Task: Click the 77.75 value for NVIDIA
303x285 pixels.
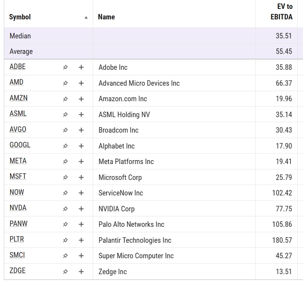Action: pyautogui.click(x=284, y=209)
